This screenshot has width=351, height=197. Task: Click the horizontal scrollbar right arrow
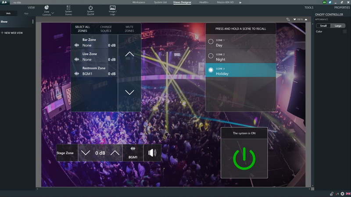click(x=309, y=189)
